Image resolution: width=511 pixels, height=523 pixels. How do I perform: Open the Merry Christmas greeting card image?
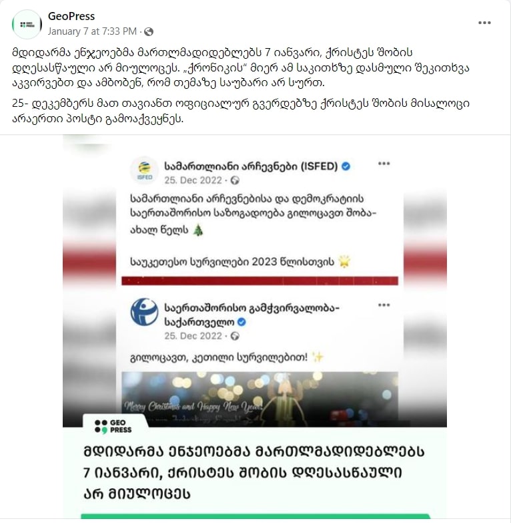click(x=260, y=399)
